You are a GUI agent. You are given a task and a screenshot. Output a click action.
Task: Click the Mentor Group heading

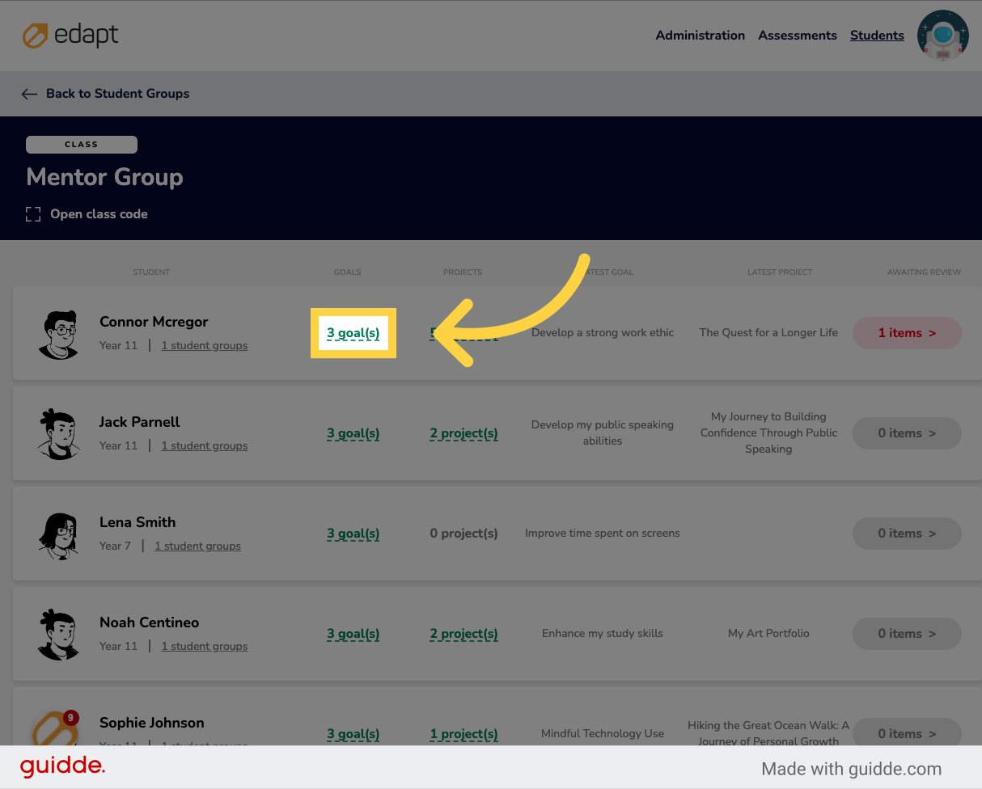click(104, 177)
